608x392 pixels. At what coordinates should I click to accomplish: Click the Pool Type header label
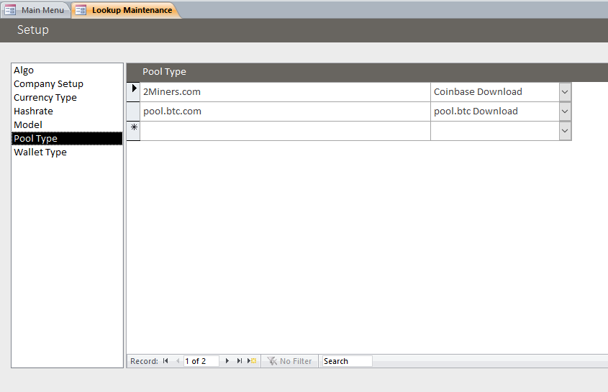164,72
